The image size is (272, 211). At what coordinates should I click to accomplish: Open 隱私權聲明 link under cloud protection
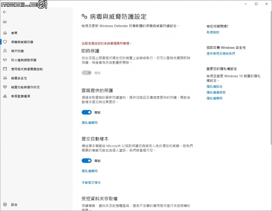point(90,123)
